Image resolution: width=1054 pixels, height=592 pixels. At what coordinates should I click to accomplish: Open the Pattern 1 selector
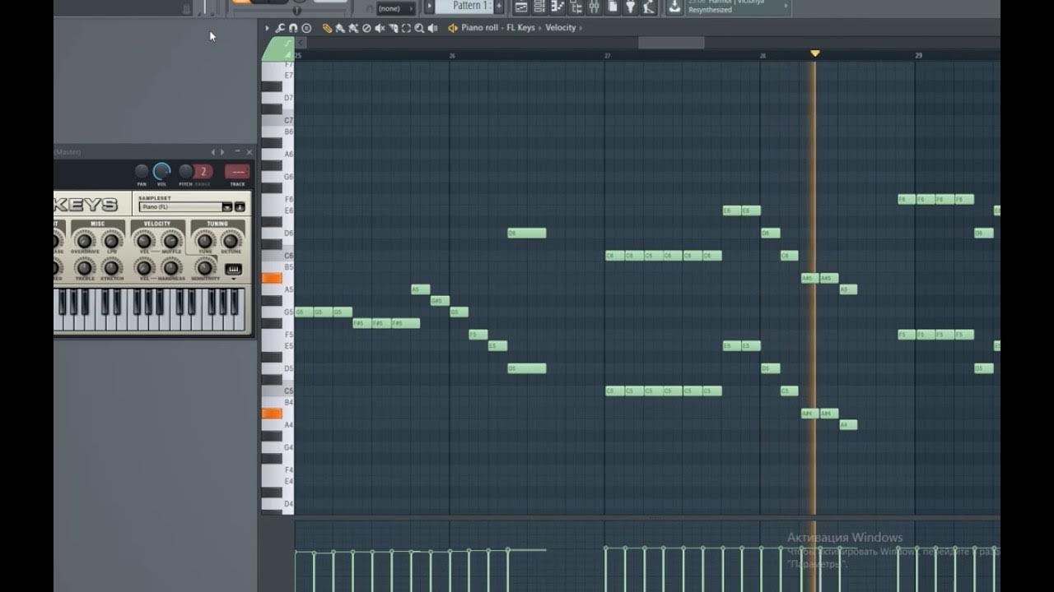tap(464, 6)
